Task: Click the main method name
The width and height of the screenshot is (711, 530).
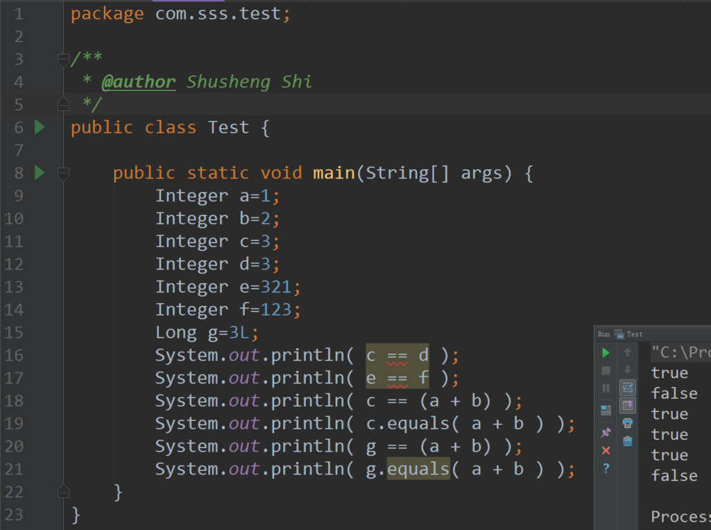Action: coord(334,173)
